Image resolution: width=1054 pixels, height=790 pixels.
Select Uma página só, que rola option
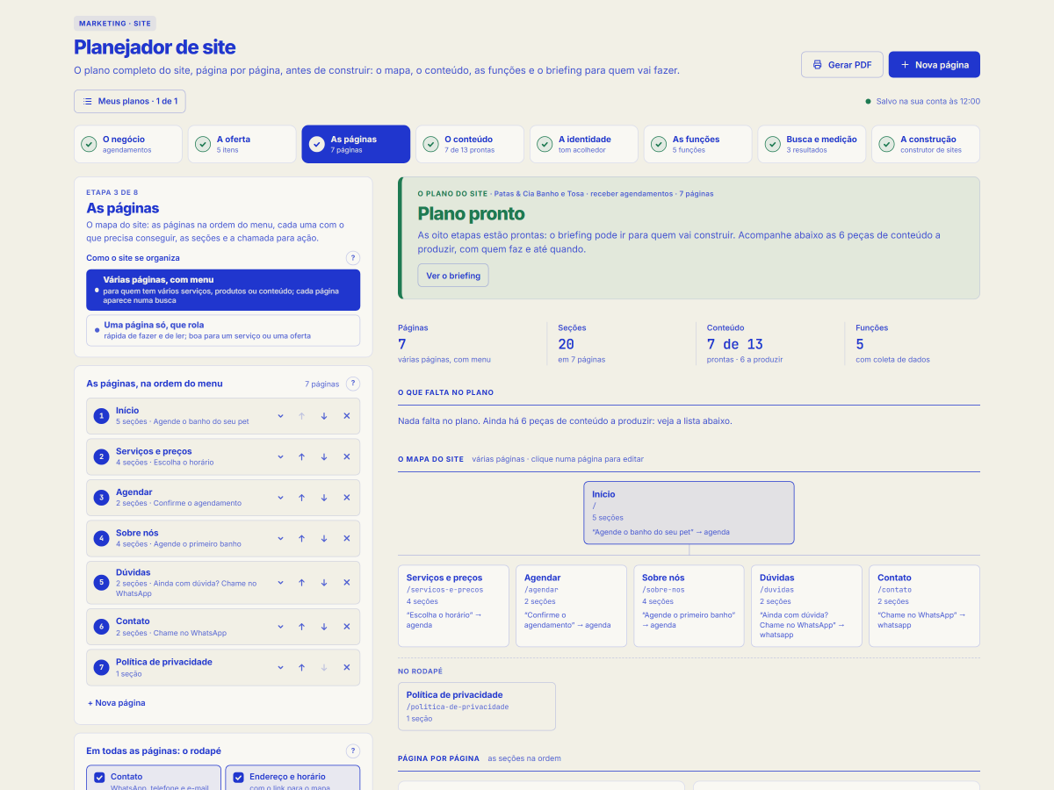[x=223, y=330]
